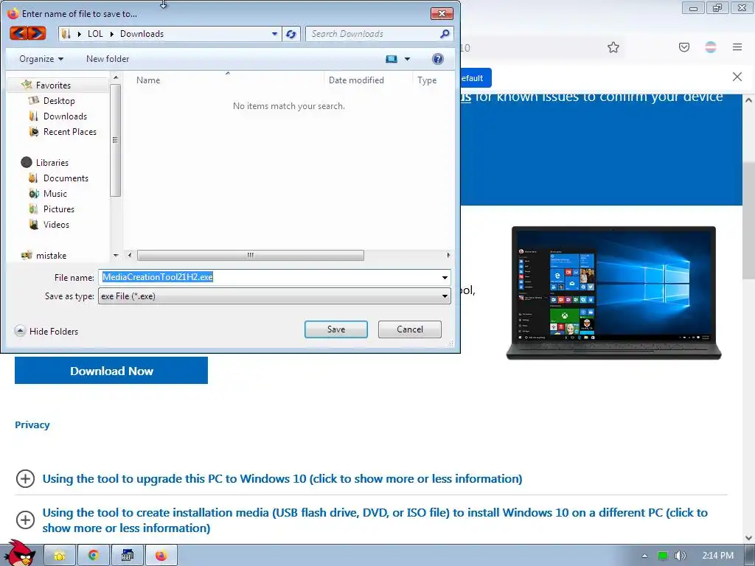Select Libraries in navigation pane
This screenshot has width=755, height=566.
(52, 162)
